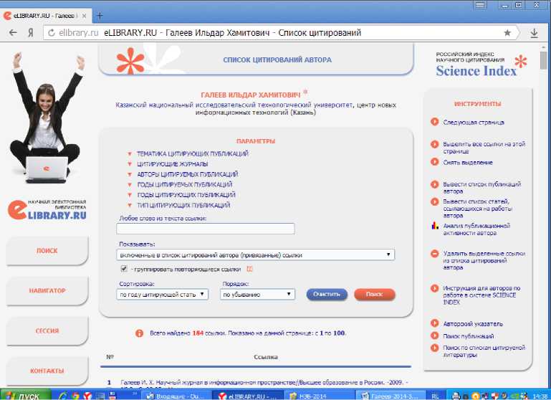Screen dimensions: 551x400
Task: Open the Порядок dropdown
Action: 257,294
